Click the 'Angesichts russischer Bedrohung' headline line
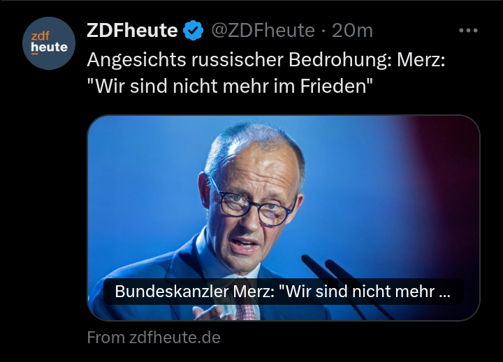Screen dimensions: 503x362 (x=266, y=60)
